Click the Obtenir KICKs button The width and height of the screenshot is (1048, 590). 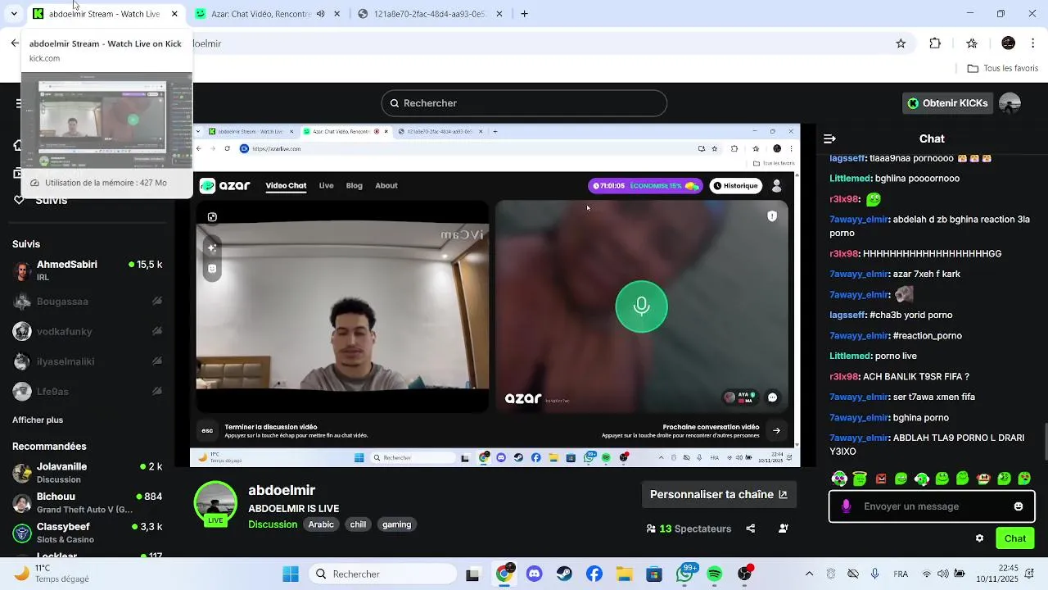(946, 103)
